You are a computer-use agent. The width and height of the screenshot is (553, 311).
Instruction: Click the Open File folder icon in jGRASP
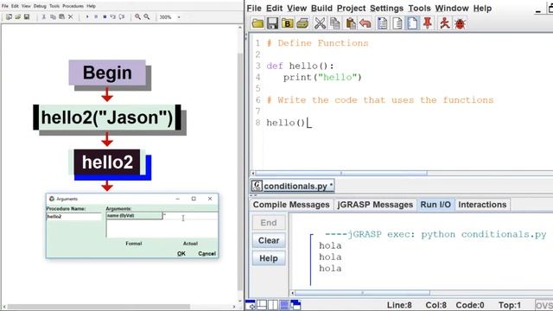pos(257,23)
